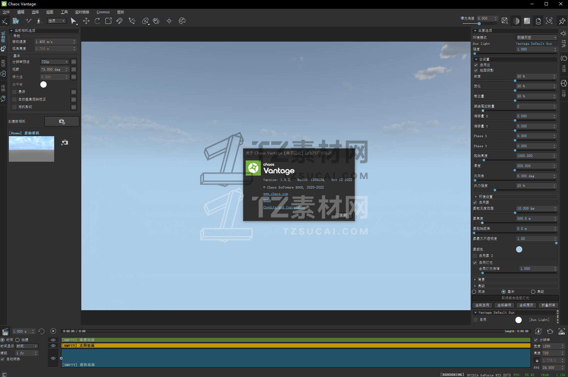Click the 视野 field of view input
This screenshot has width=568, height=377.
coord(55,69)
